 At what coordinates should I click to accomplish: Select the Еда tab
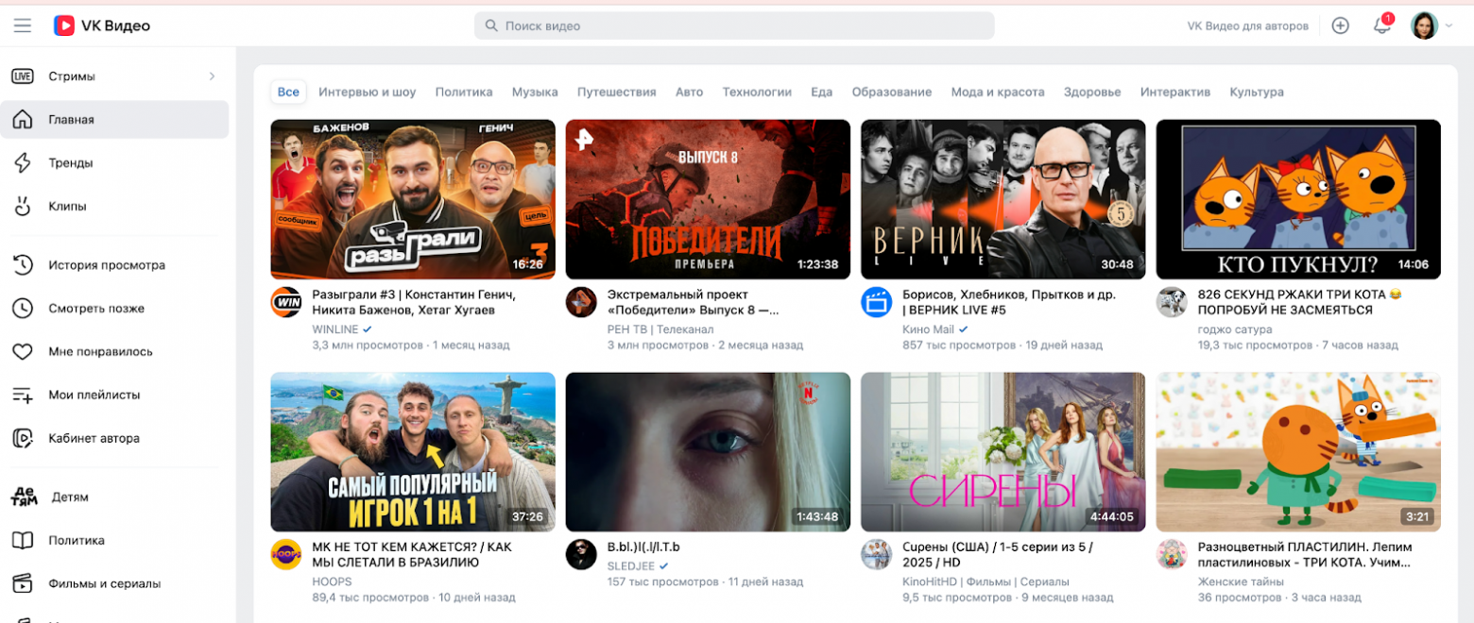pyautogui.click(x=821, y=92)
